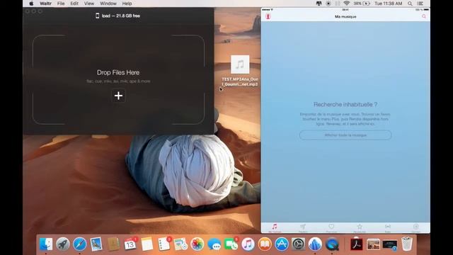Viewport: 453px width, 255px height.
Task: Open the Apple menu
Action: (31, 4)
